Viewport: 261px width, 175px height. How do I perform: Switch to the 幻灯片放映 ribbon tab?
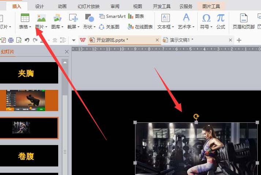point(89,7)
